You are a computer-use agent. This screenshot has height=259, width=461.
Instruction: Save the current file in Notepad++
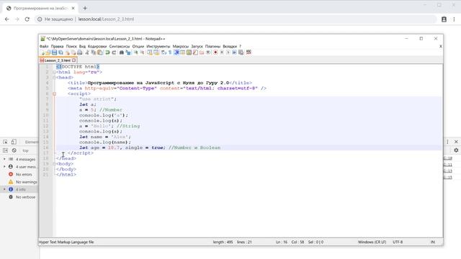(55, 53)
